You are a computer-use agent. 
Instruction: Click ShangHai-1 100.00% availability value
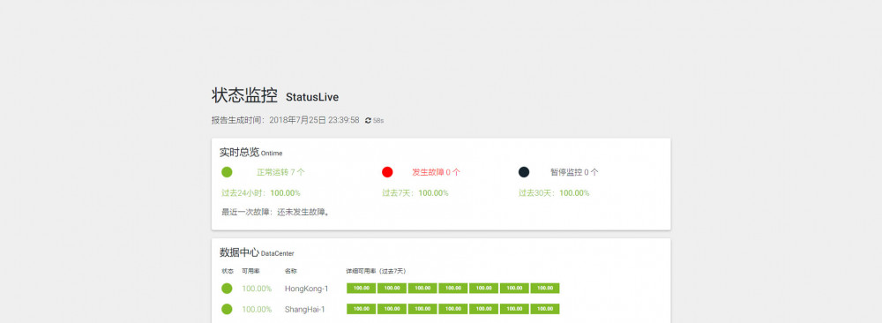coord(257,310)
